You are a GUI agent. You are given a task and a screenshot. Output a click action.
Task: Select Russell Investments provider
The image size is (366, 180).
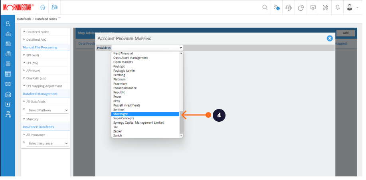click(145, 105)
